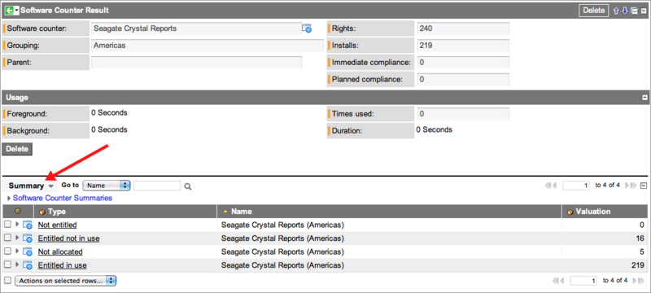This screenshot has height=293, width=651.
Task: Tick the select-all checkbox beside Actions dropdown
Action: point(7,281)
